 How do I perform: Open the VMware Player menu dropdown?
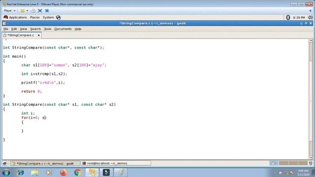click(x=10, y=11)
